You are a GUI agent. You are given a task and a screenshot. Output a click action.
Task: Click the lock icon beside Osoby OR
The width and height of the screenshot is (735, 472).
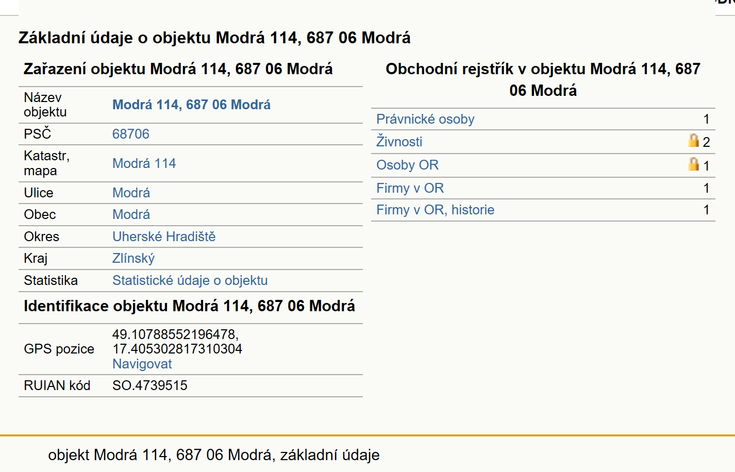[x=694, y=164]
